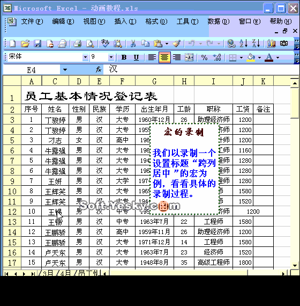300x306 pixels.
Task: Select the Format Painter brush icon
Action: pos(177,43)
